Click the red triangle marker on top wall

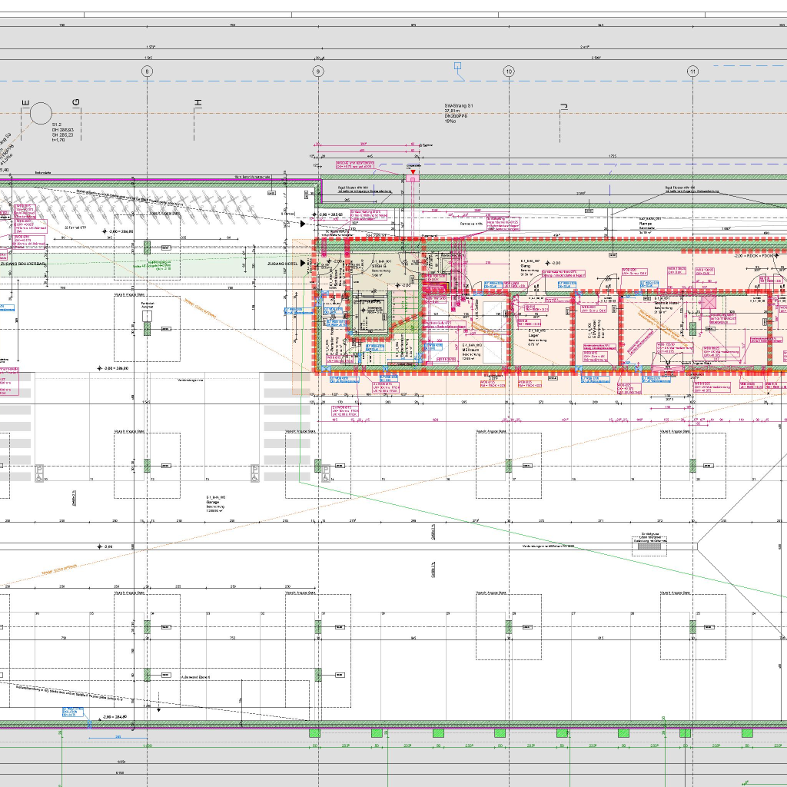click(413, 172)
